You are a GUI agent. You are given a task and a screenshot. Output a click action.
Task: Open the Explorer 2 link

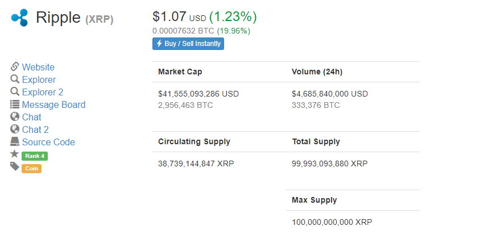(43, 92)
